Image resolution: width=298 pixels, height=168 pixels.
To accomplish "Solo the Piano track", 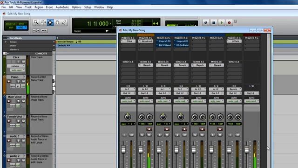I will click(x=19, y=81).
